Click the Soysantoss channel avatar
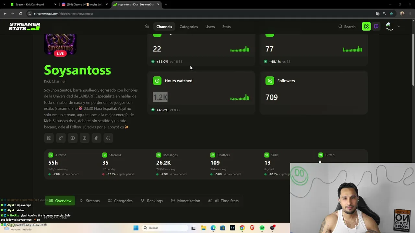The image size is (415, 233). click(x=60, y=44)
